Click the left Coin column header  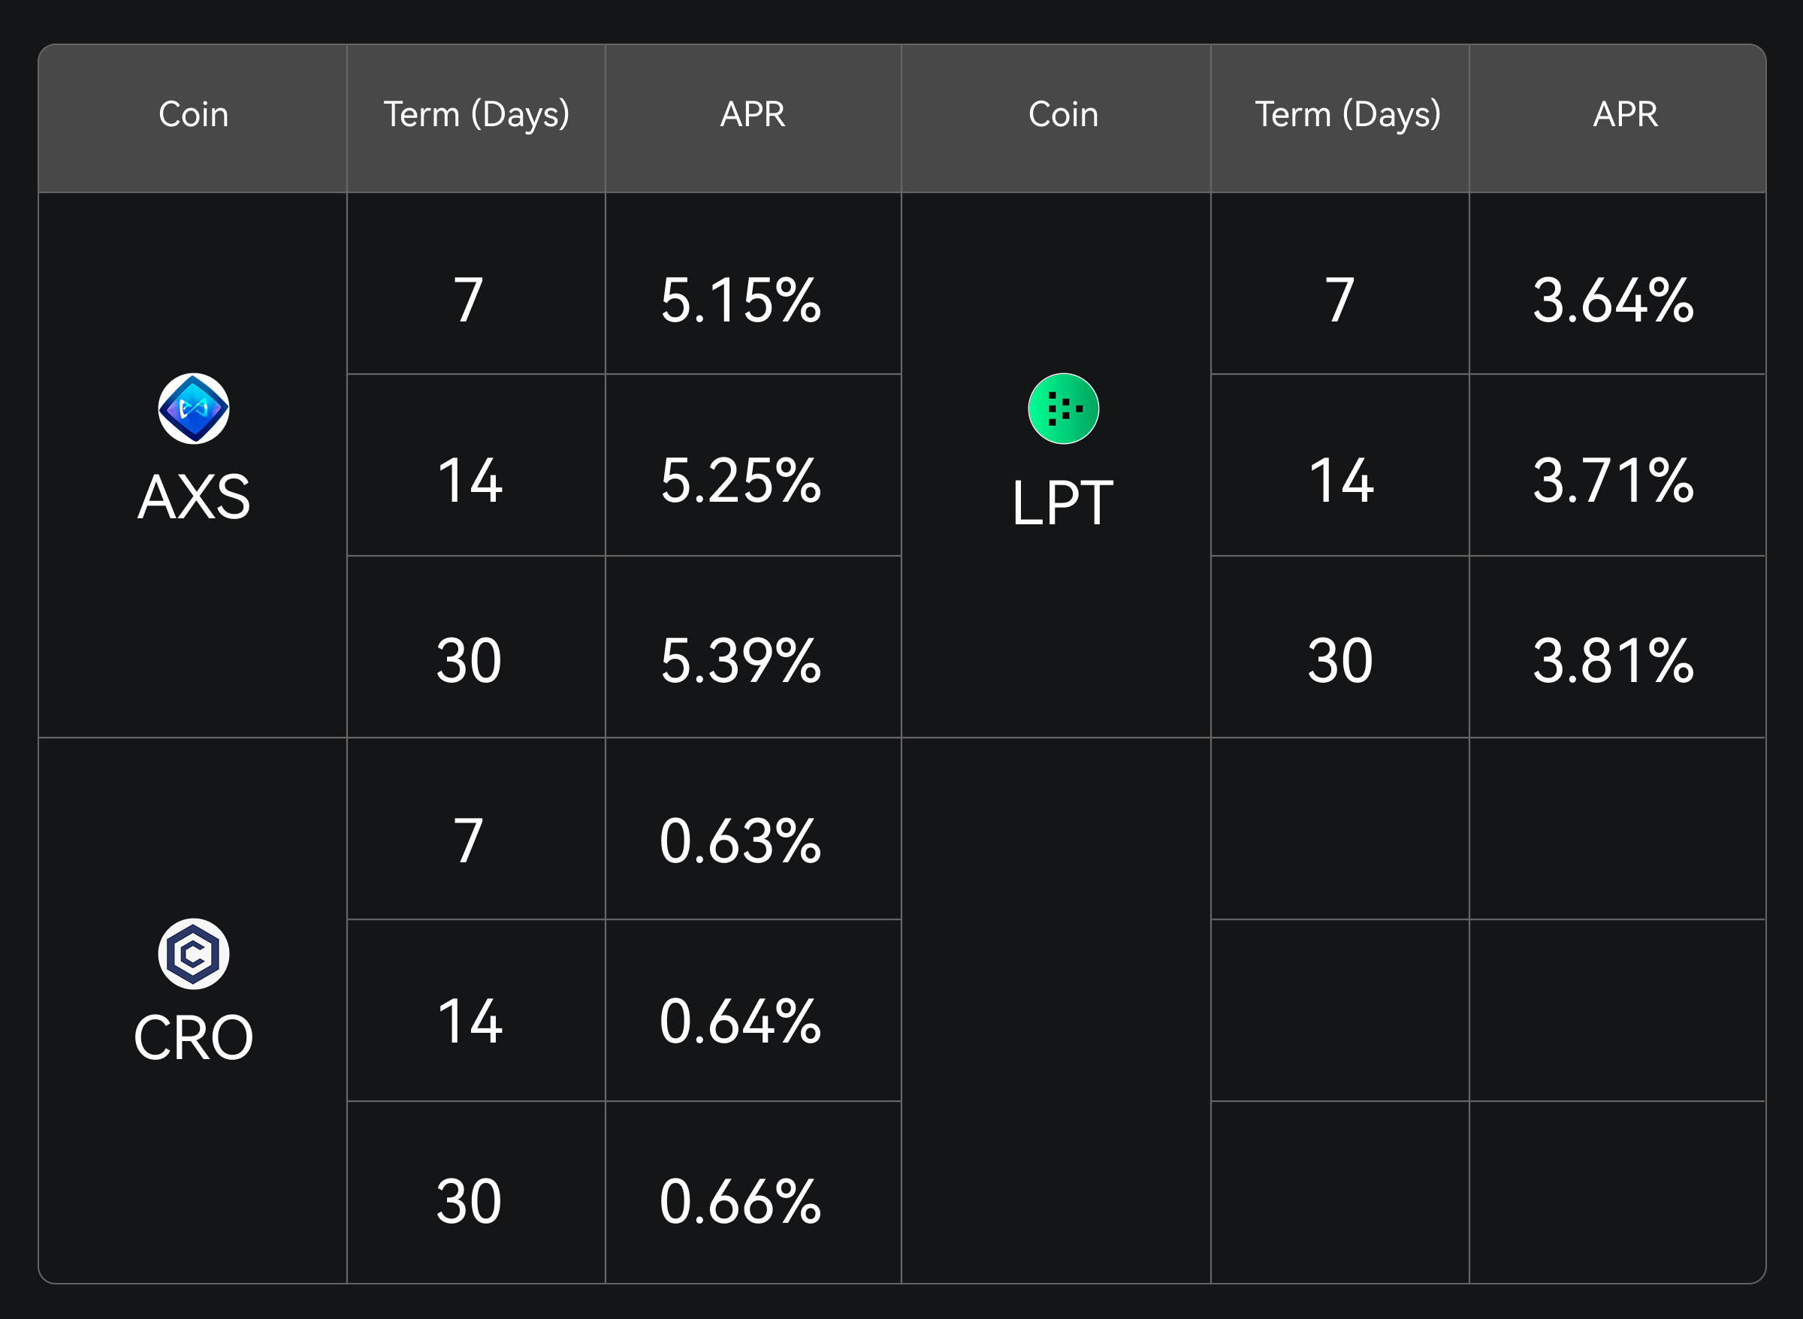coord(193,114)
